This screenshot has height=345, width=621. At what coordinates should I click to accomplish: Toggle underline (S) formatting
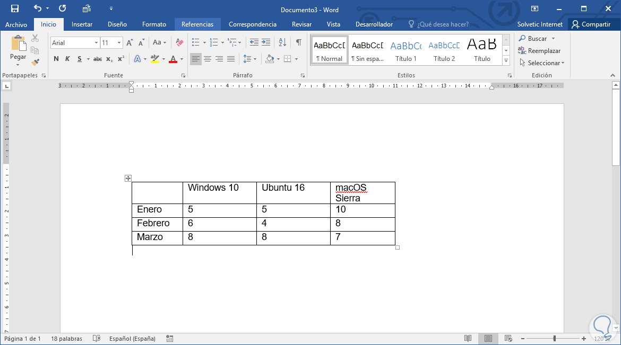pyautogui.click(x=80, y=59)
